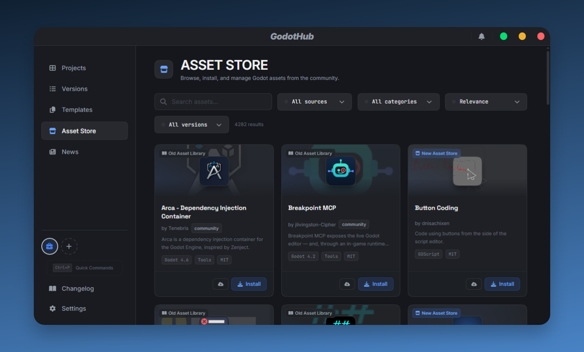Open Quick Commands Ctrl+P
The image size is (584, 352).
click(84, 268)
